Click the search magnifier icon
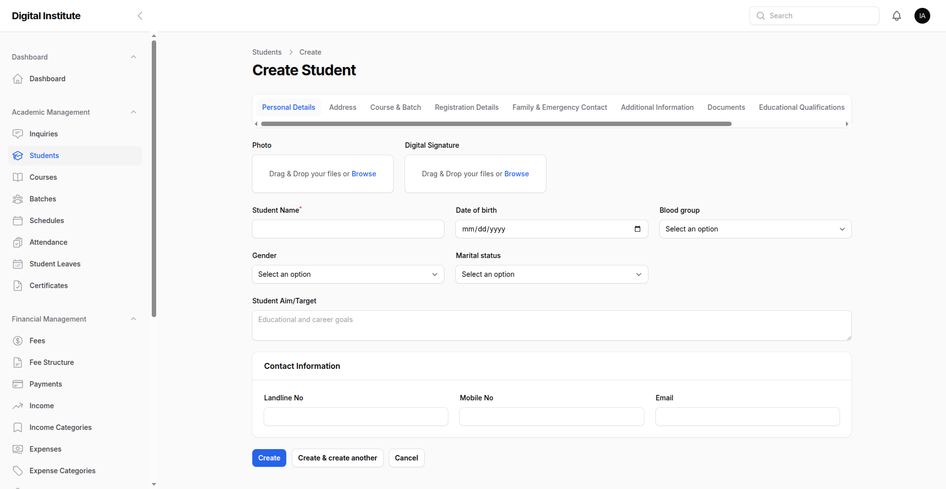The image size is (946, 489). click(760, 15)
